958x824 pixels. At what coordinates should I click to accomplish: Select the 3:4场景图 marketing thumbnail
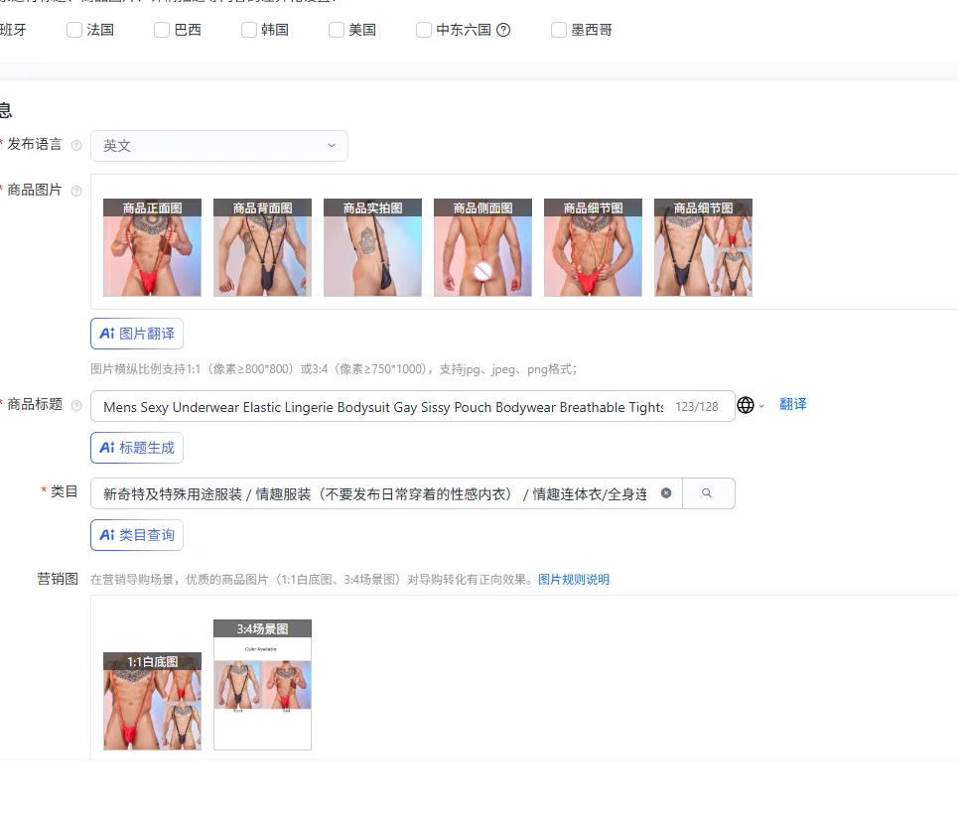point(262,685)
